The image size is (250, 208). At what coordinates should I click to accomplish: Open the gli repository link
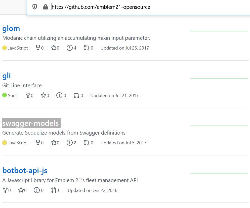pyautogui.click(x=7, y=76)
